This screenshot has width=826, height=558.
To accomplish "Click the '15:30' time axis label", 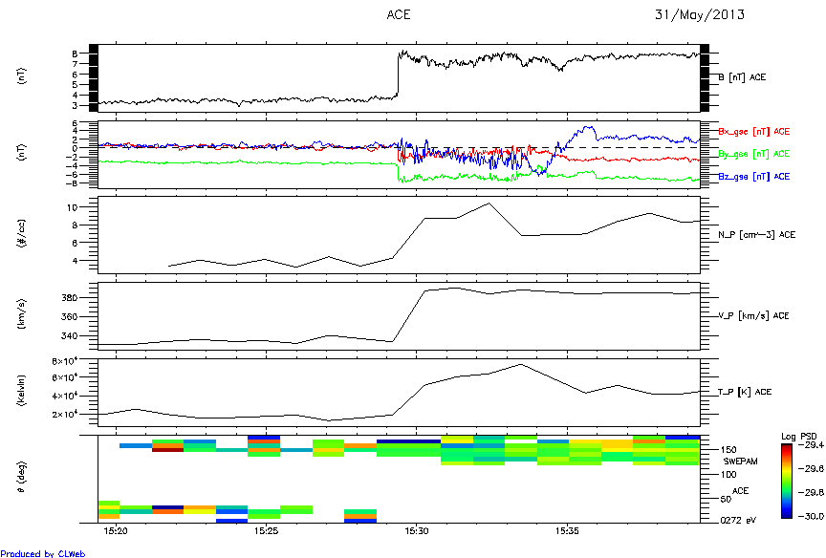I will (416, 531).
